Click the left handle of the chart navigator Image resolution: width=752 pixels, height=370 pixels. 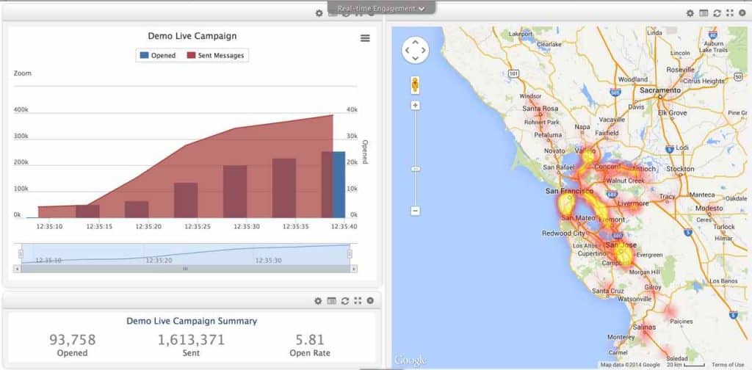click(21, 253)
